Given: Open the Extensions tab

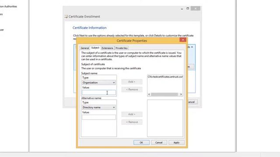Looking at the screenshot, I should pos(107,48).
